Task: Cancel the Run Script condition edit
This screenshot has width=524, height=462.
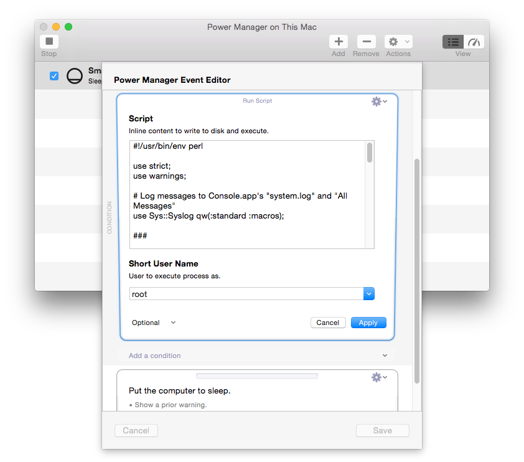Action: 328,323
